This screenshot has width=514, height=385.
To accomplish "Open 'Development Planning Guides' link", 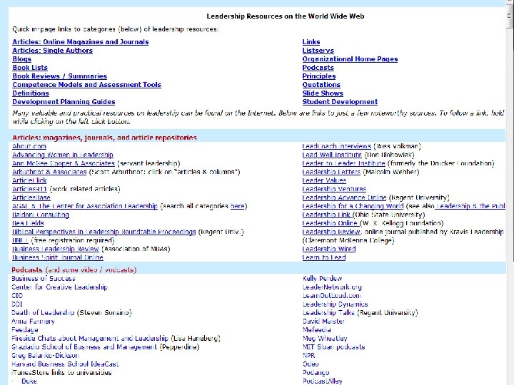I will [x=64, y=101].
